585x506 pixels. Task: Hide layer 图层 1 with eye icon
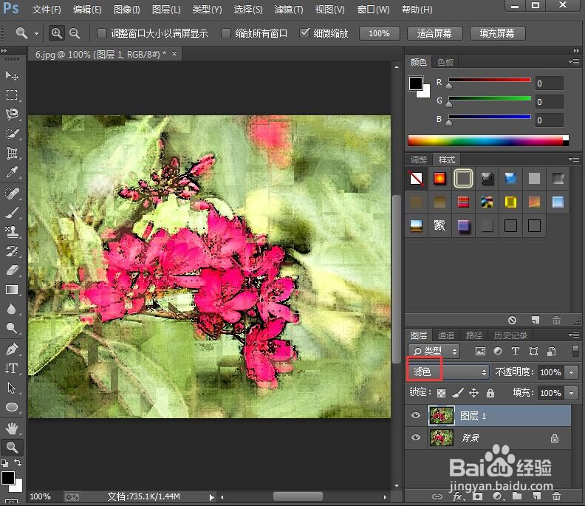pos(416,415)
